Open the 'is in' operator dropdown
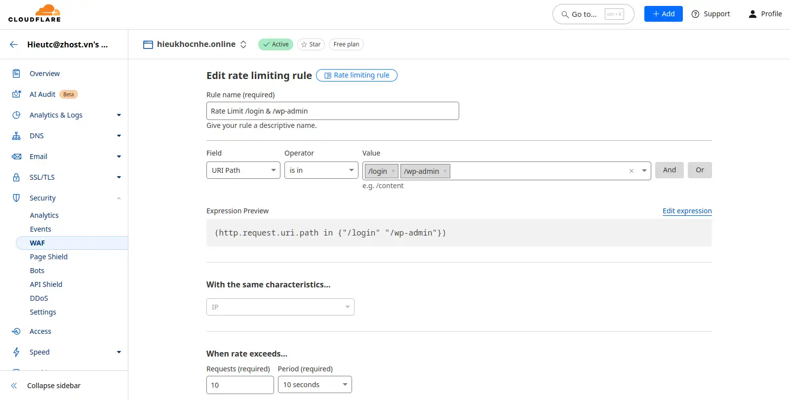The width and height of the screenshot is (790, 400). pyautogui.click(x=321, y=170)
